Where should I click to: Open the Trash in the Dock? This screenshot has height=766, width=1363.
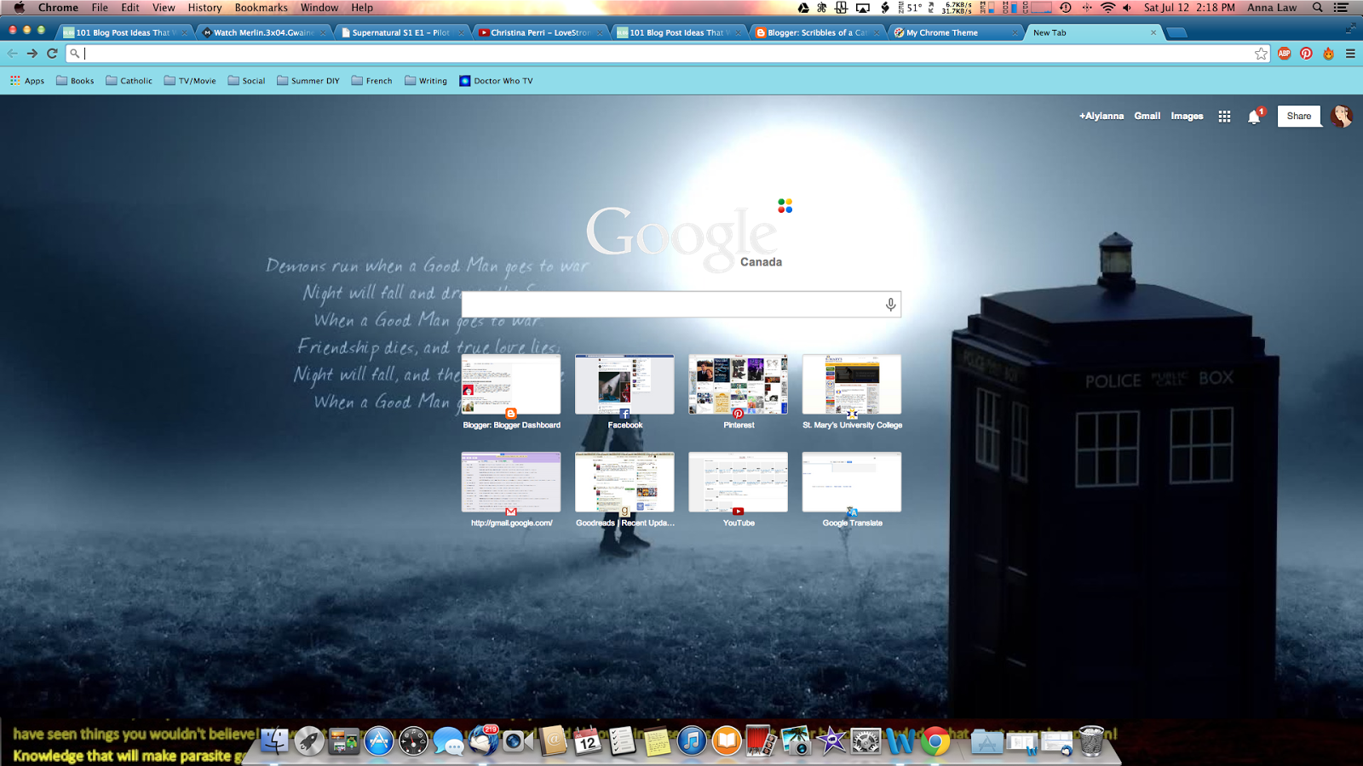pos(1091,741)
